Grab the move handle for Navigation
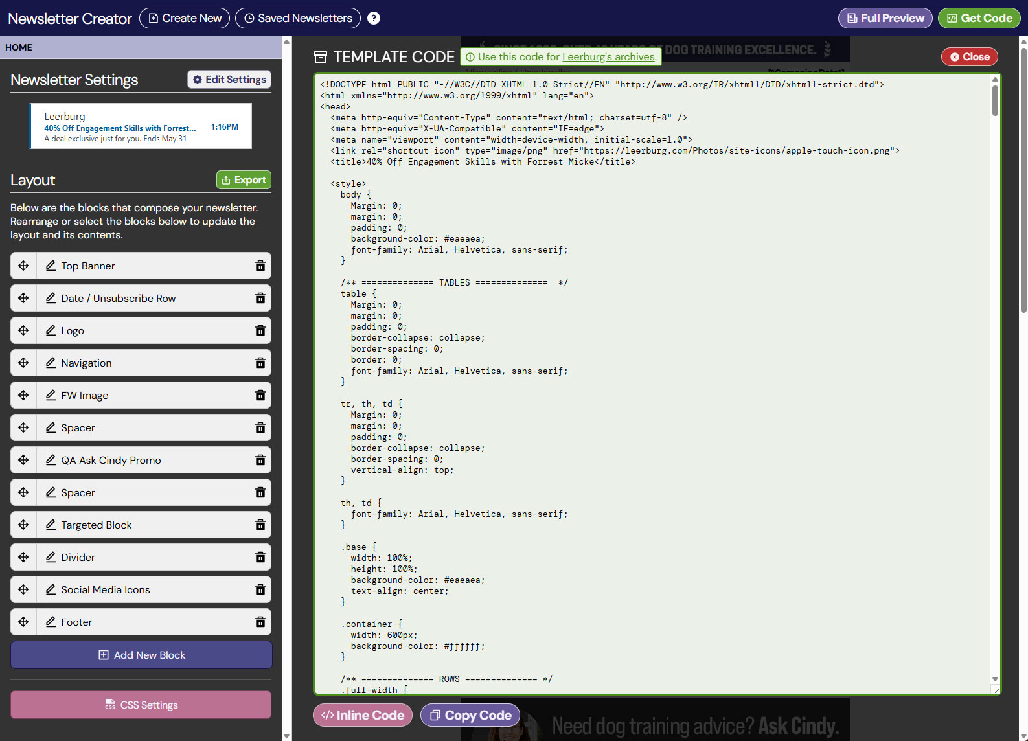 (23, 363)
